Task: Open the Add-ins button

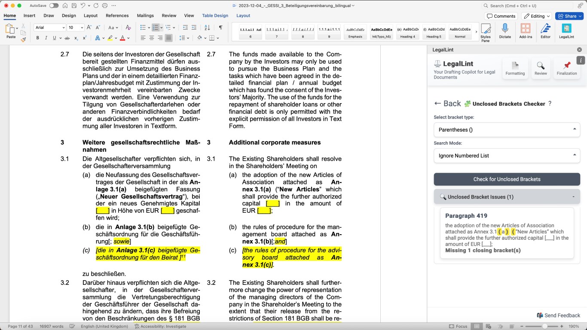Action: 526,31
